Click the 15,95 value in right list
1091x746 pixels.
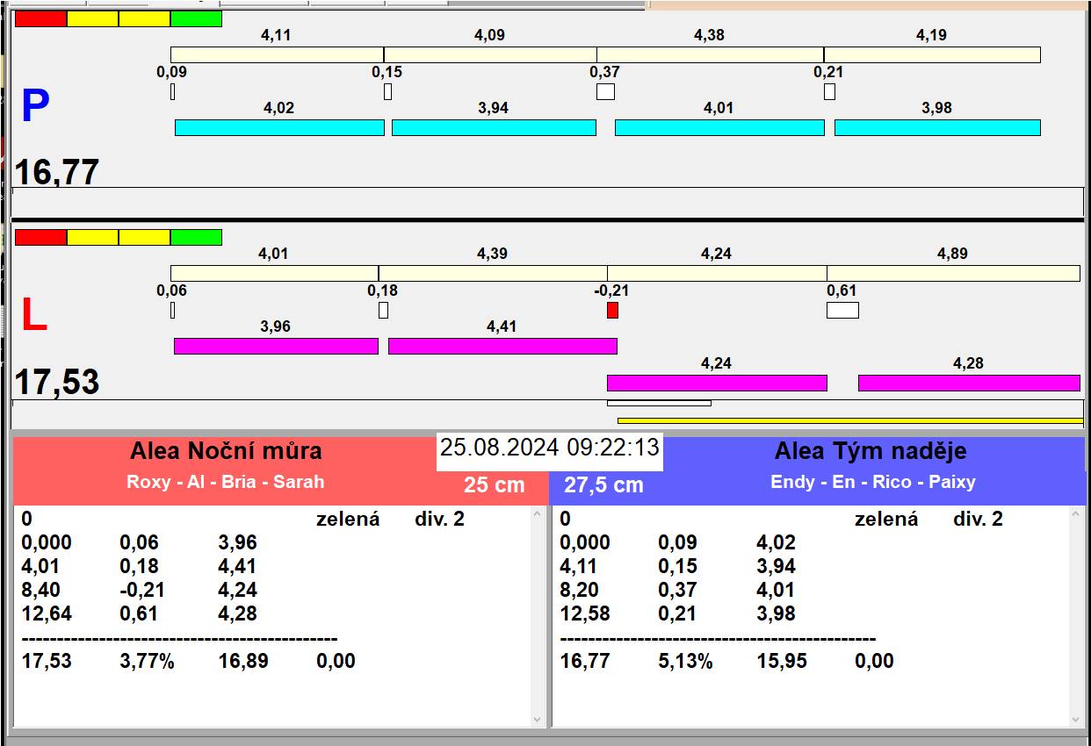click(x=782, y=661)
